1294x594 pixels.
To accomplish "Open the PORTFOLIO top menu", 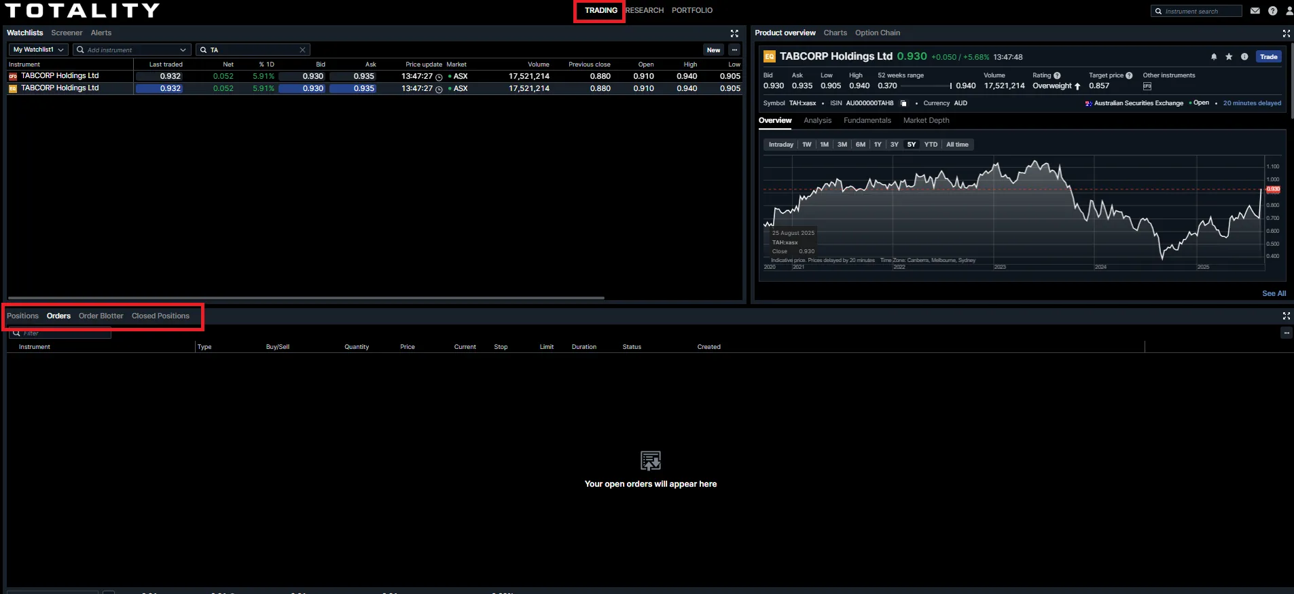I will click(692, 10).
